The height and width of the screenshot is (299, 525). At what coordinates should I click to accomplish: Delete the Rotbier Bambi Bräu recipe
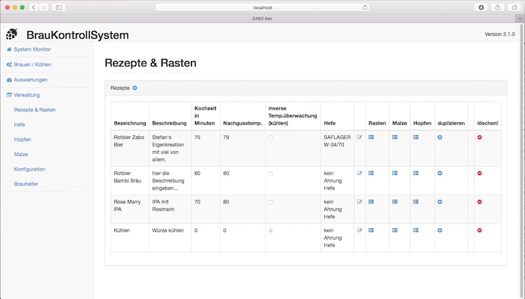[480, 173]
